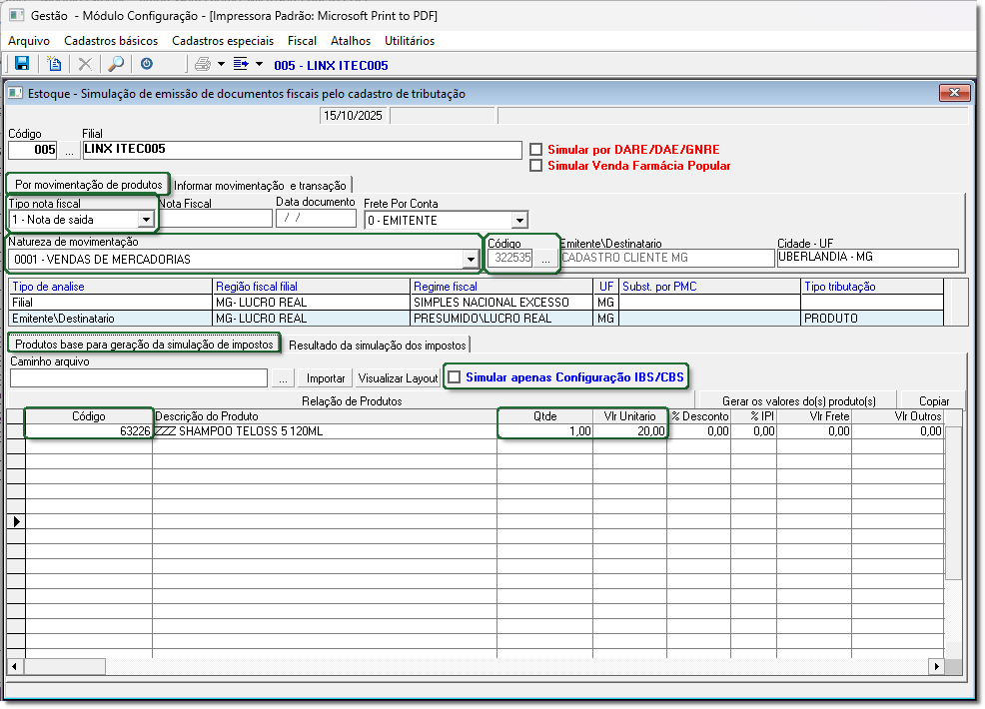
Task: Click the save diskette toolbar icon
Action: pos(22,64)
